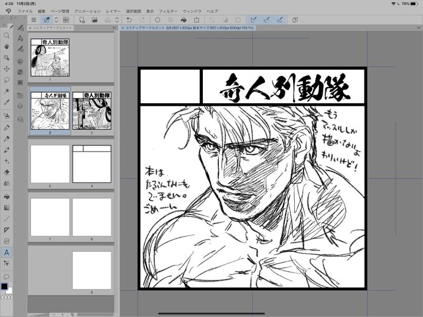This screenshot has width=423, height=317.
Task: Open page 1 thumbnail
Action: coord(50,57)
